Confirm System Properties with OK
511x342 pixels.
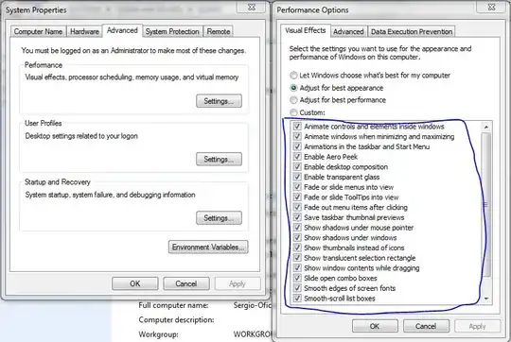pyautogui.click(x=135, y=283)
